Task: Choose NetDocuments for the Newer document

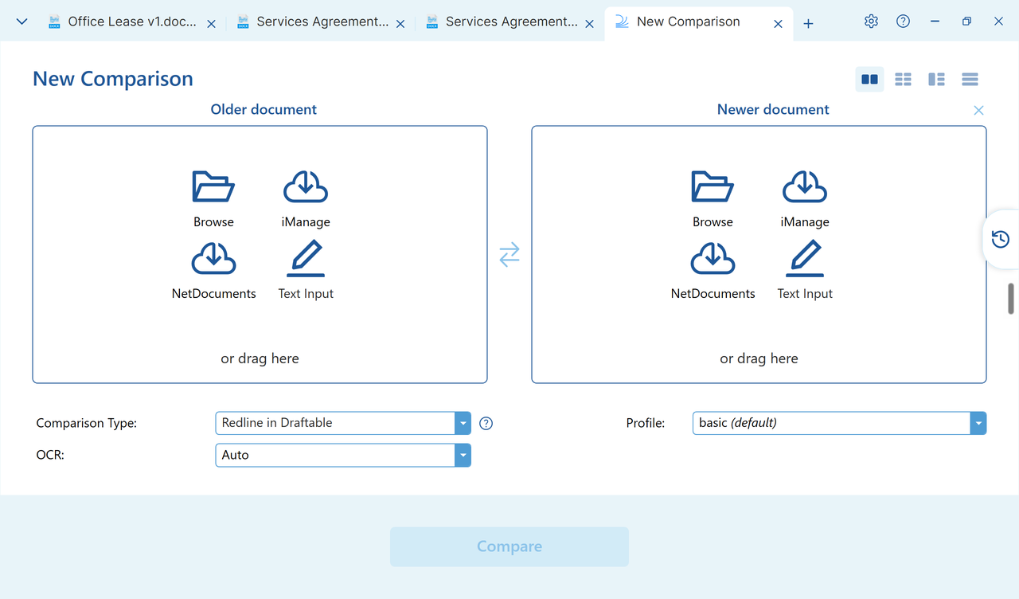Action: (713, 270)
